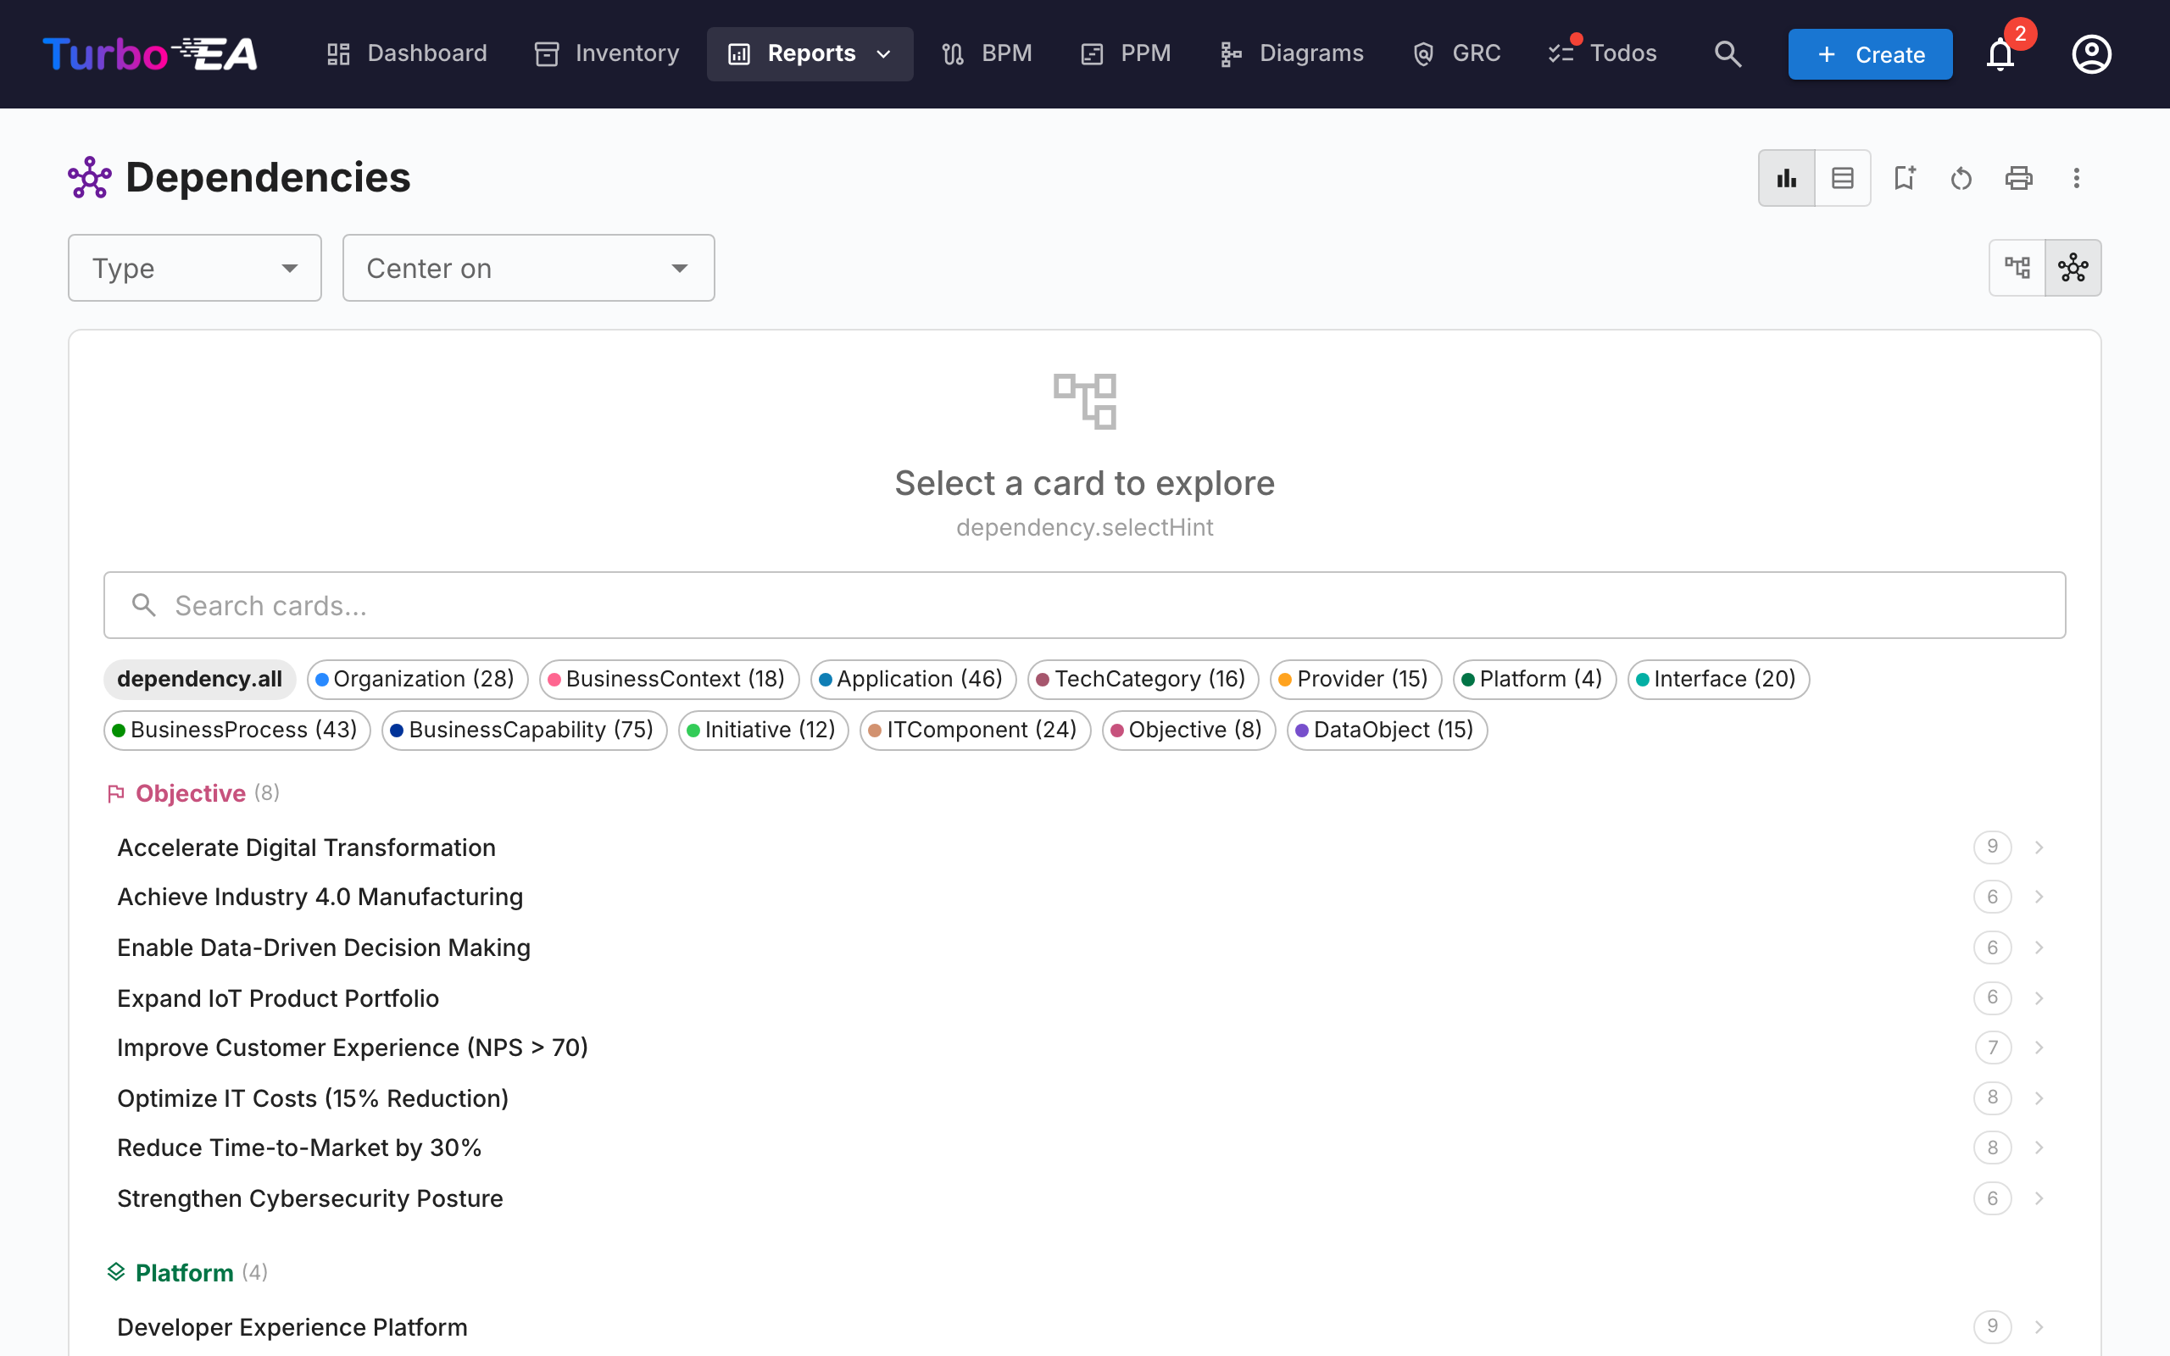
Task: Click count badge 7 on Improve Customer Experience
Action: 1993,1048
